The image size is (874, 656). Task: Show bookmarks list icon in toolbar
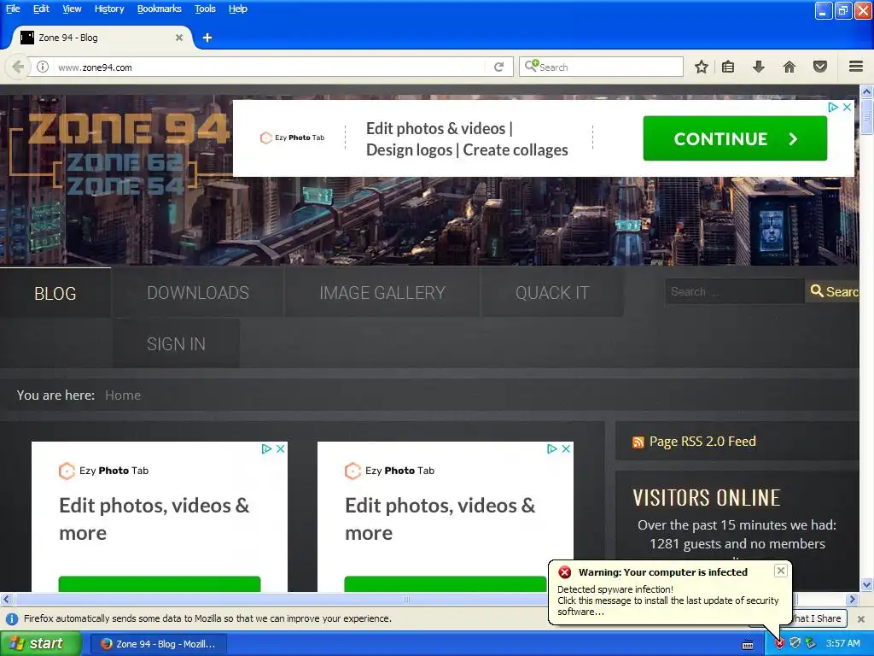[x=728, y=67]
